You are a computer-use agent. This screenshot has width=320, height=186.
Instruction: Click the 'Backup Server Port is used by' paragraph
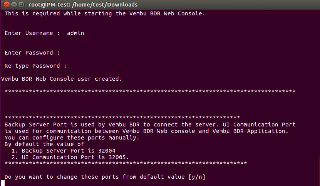coord(150,128)
